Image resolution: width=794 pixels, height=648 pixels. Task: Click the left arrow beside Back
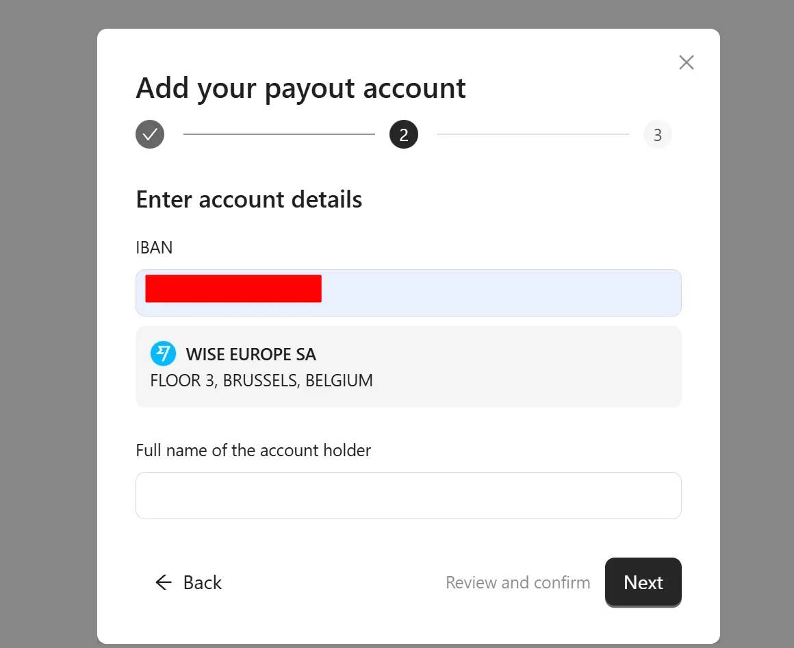pos(163,582)
